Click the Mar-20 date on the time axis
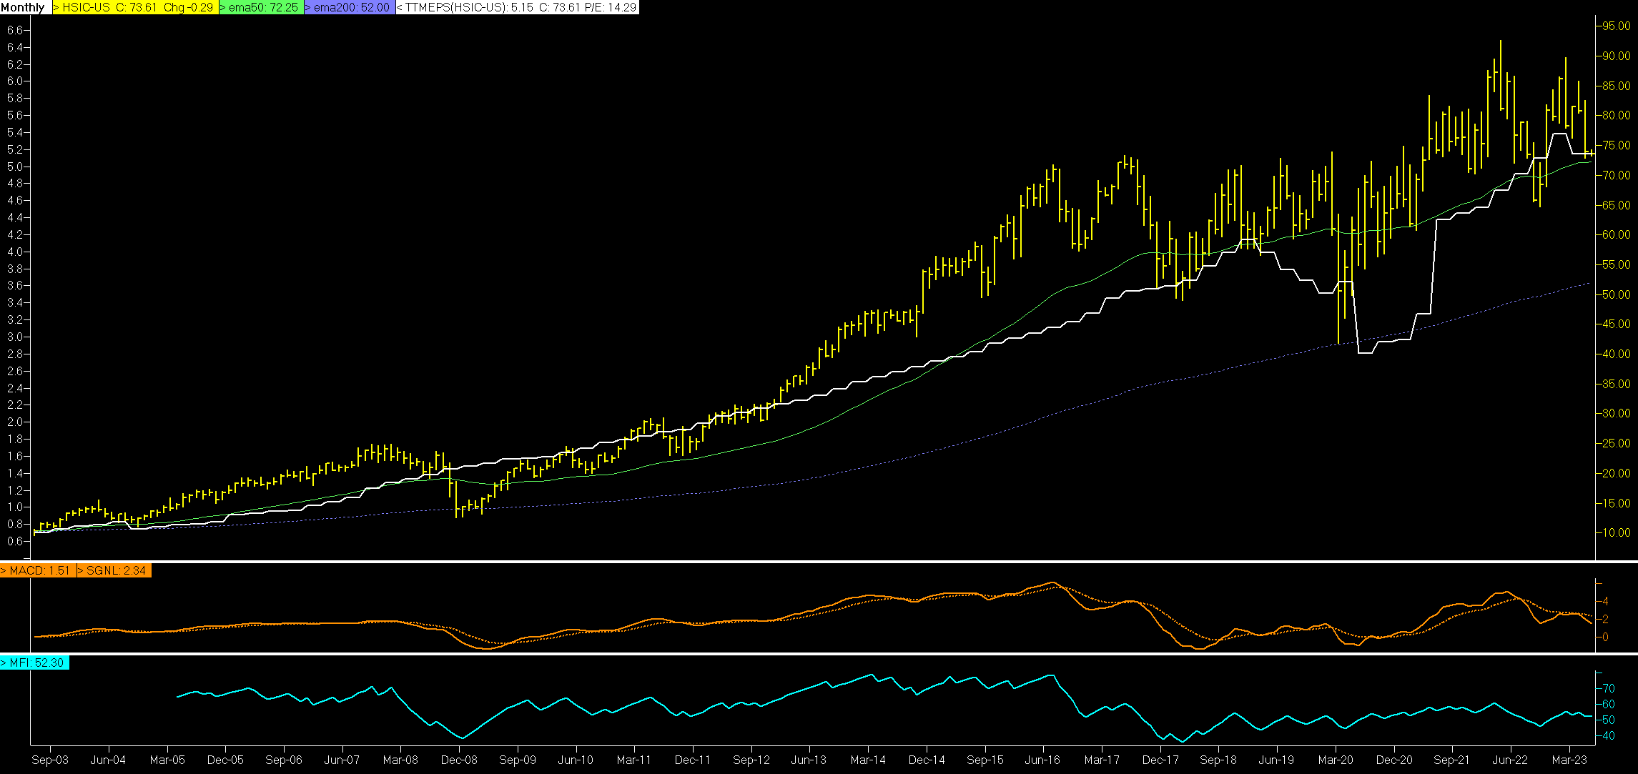 point(1335,760)
